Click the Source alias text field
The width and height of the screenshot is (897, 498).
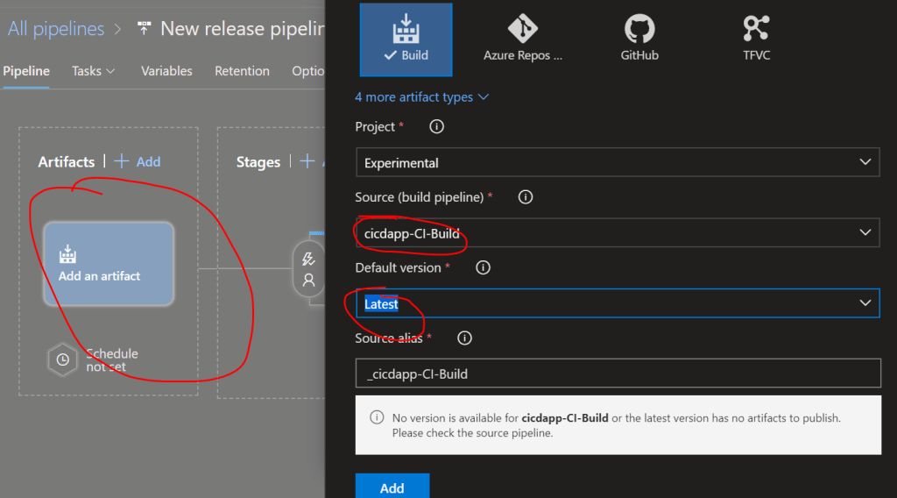pos(618,373)
